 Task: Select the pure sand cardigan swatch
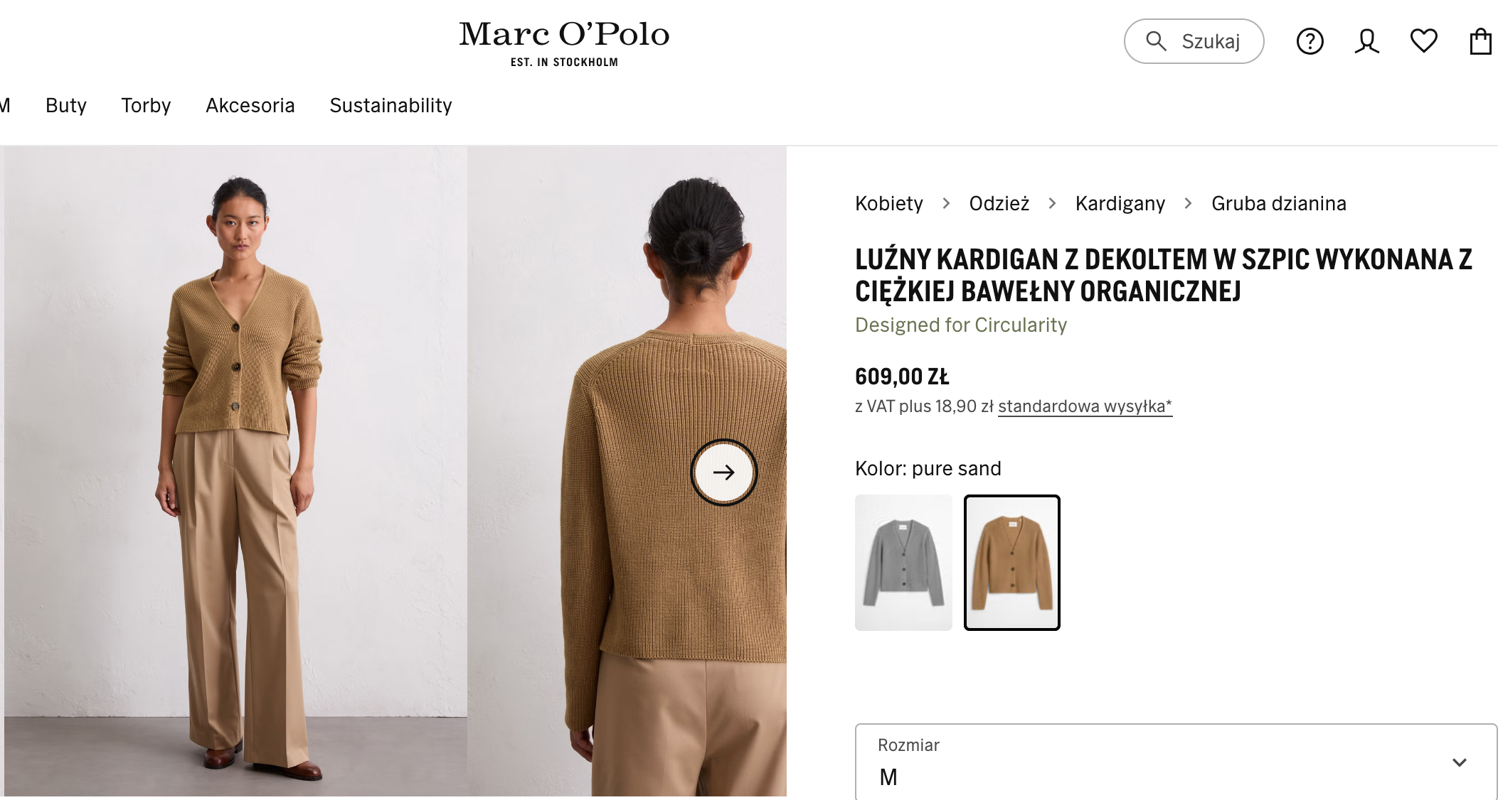coord(1011,562)
